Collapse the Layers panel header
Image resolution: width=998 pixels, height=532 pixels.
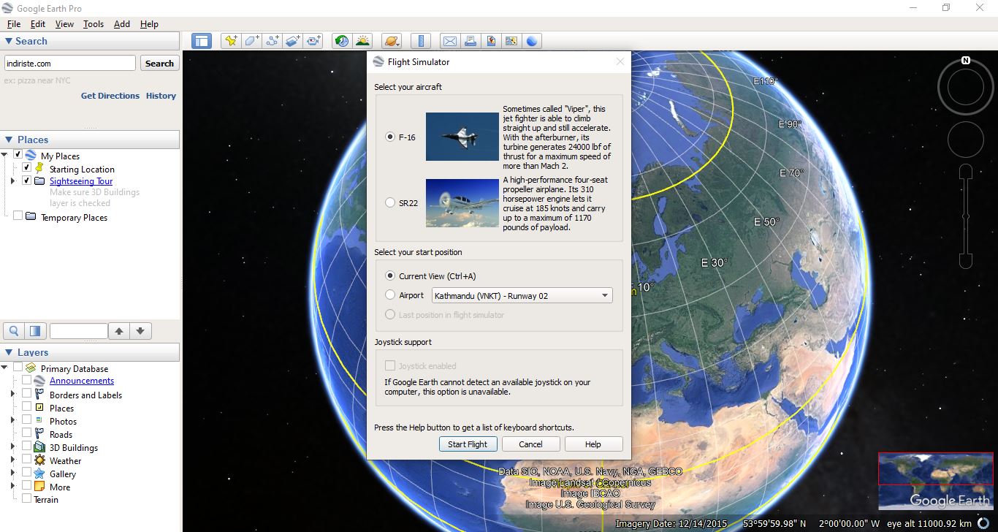pos(90,352)
